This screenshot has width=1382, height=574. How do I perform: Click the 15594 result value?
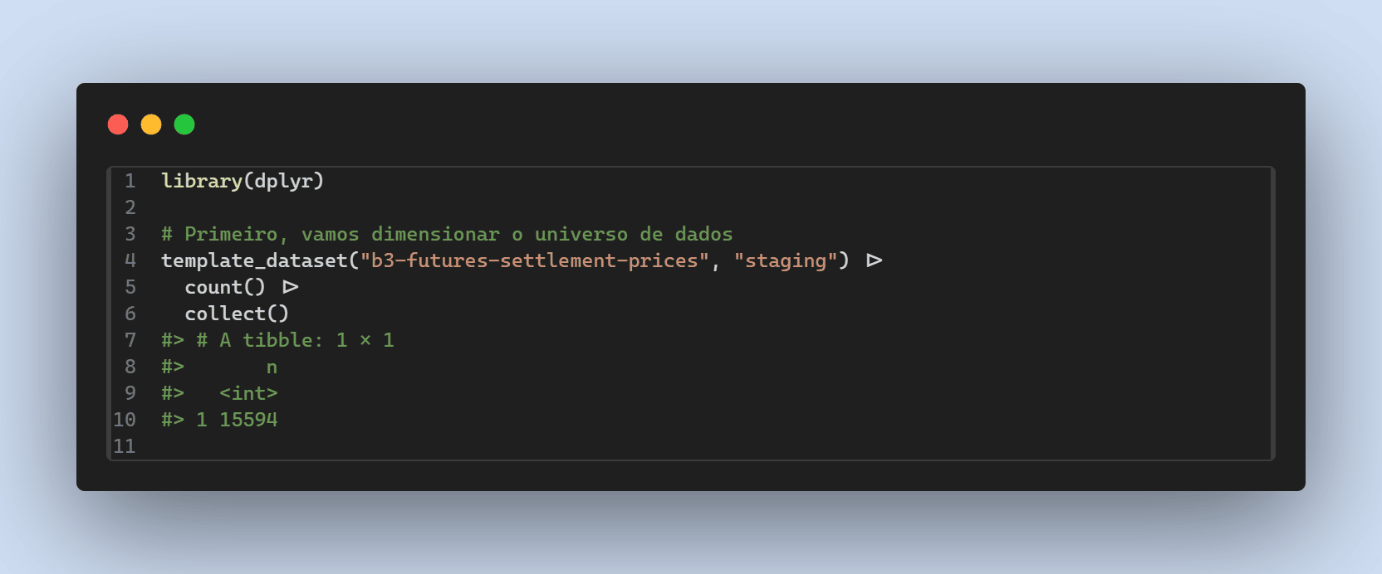pos(248,420)
